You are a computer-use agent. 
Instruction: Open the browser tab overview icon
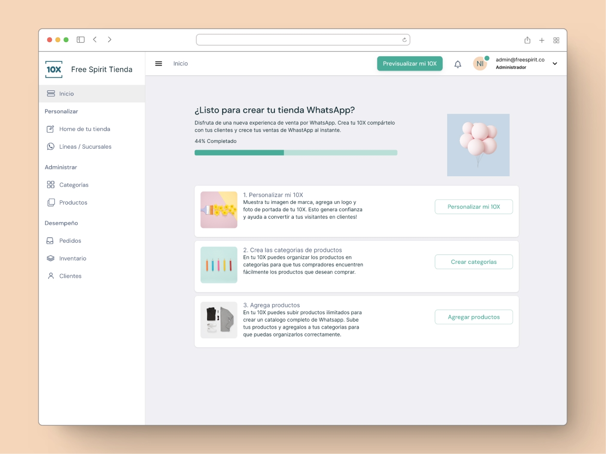pyautogui.click(x=556, y=40)
